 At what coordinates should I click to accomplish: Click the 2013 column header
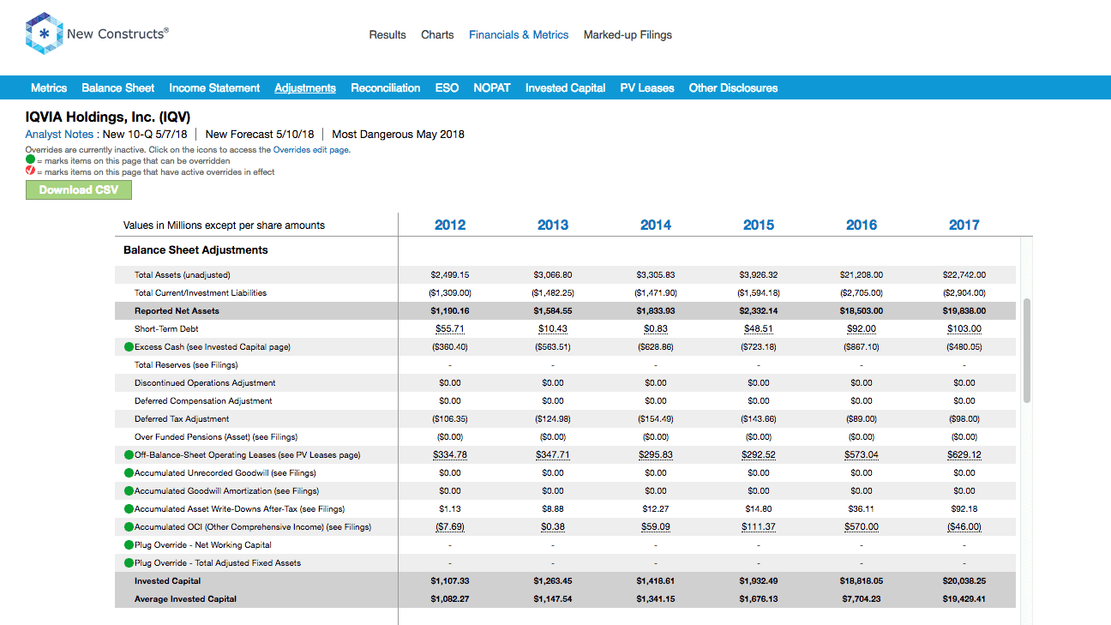coord(553,225)
